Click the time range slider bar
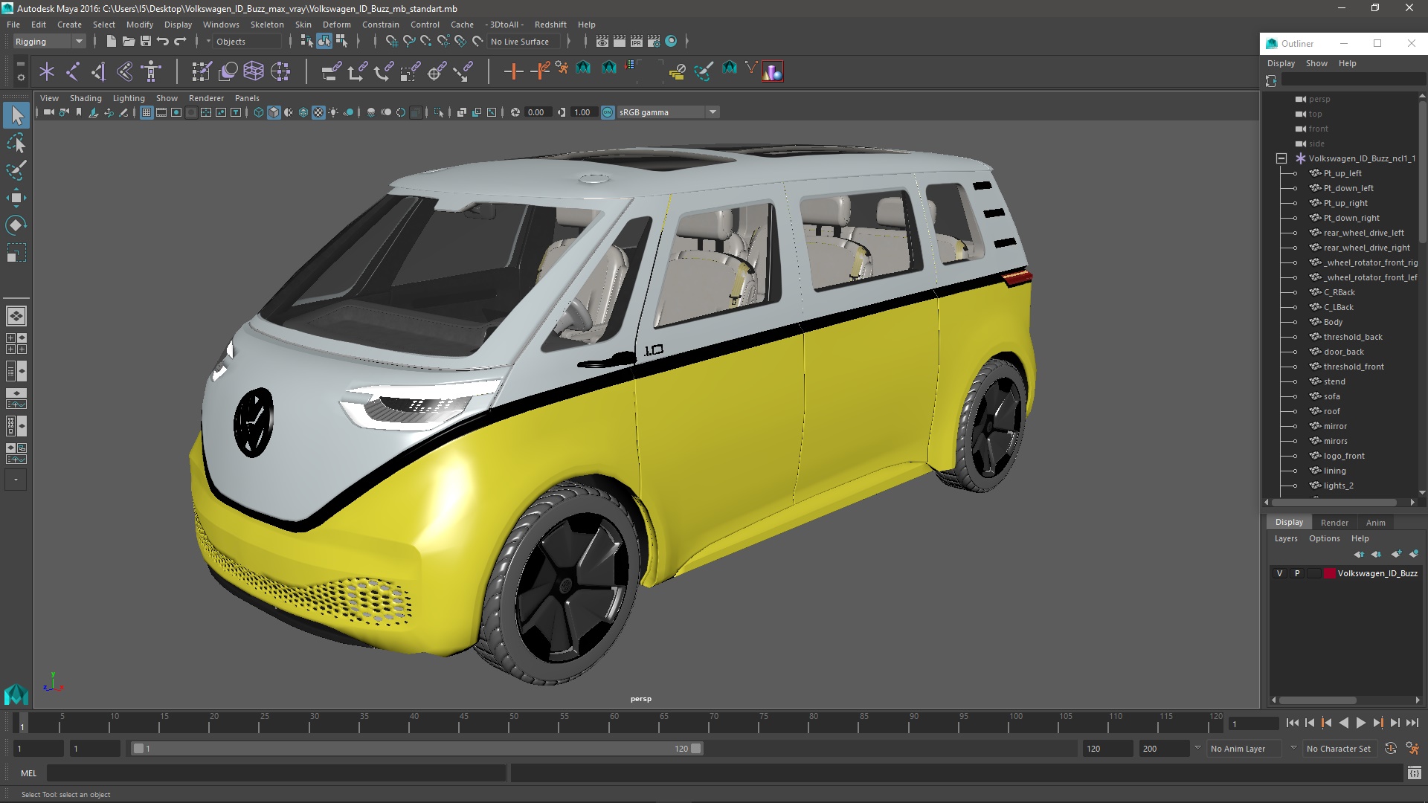1428x803 pixels. click(x=416, y=749)
